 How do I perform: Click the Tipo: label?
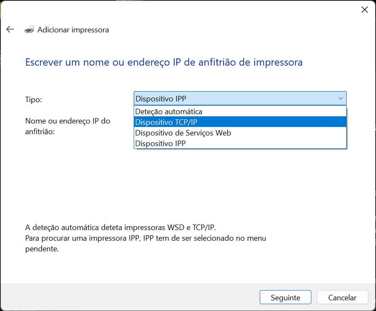click(34, 99)
